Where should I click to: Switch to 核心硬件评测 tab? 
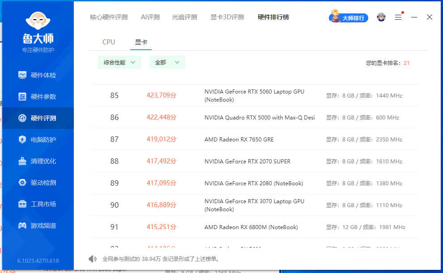(109, 17)
